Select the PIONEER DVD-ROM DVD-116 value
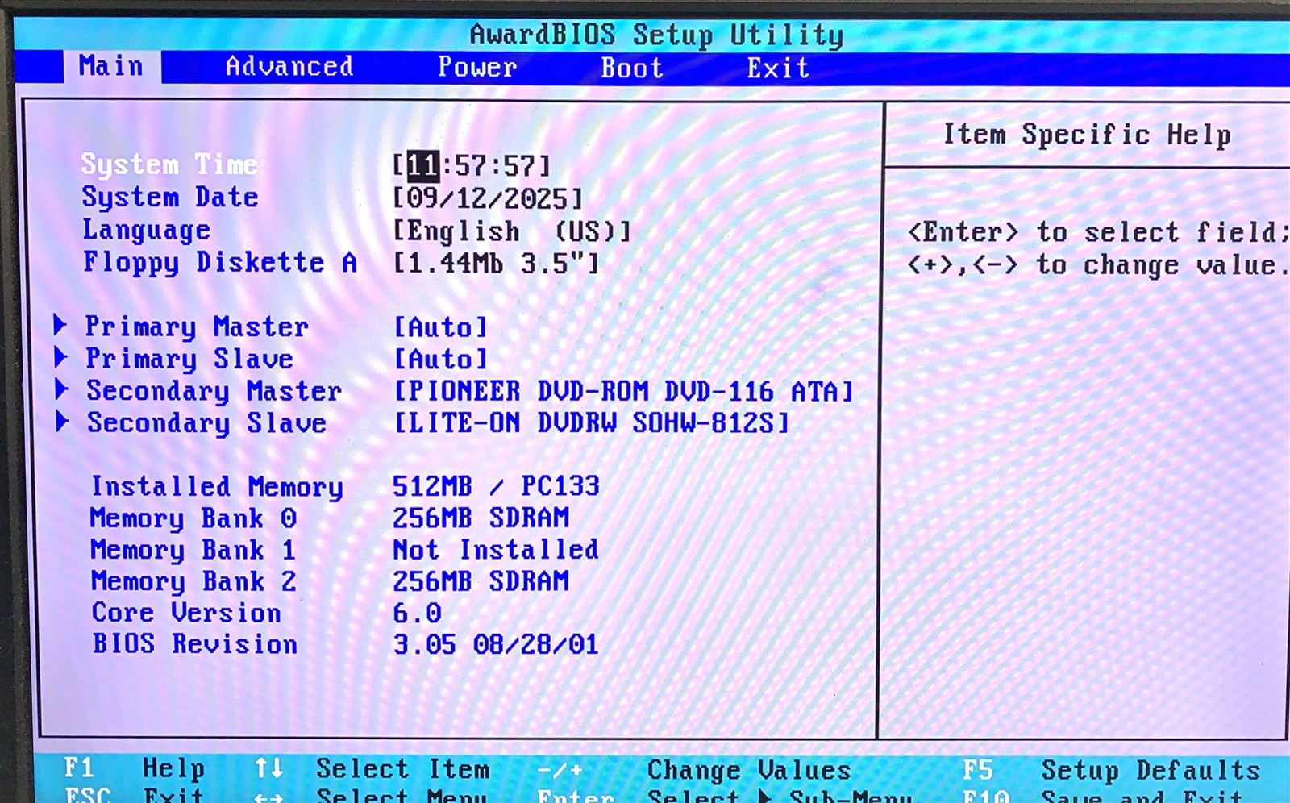Image resolution: width=1290 pixels, height=803 pixels. (623, 391)
